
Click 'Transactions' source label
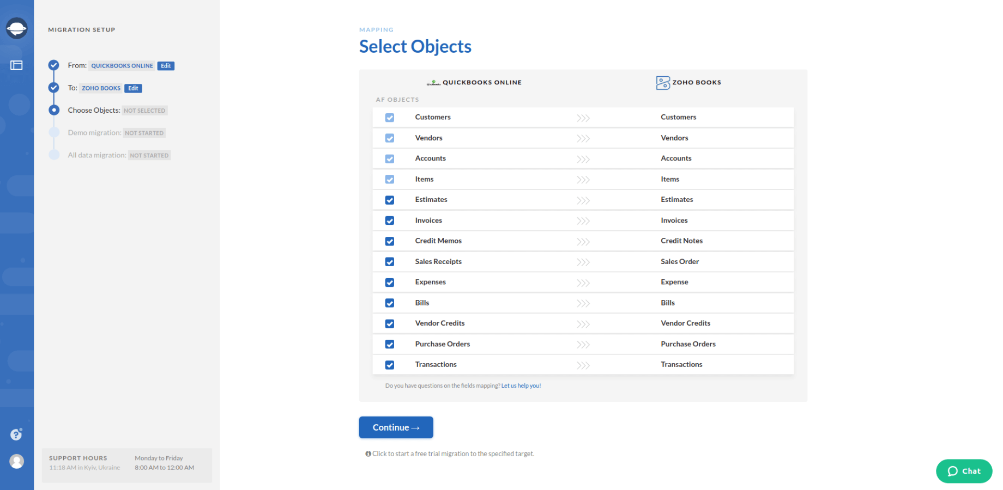click(x=436, y=365)
